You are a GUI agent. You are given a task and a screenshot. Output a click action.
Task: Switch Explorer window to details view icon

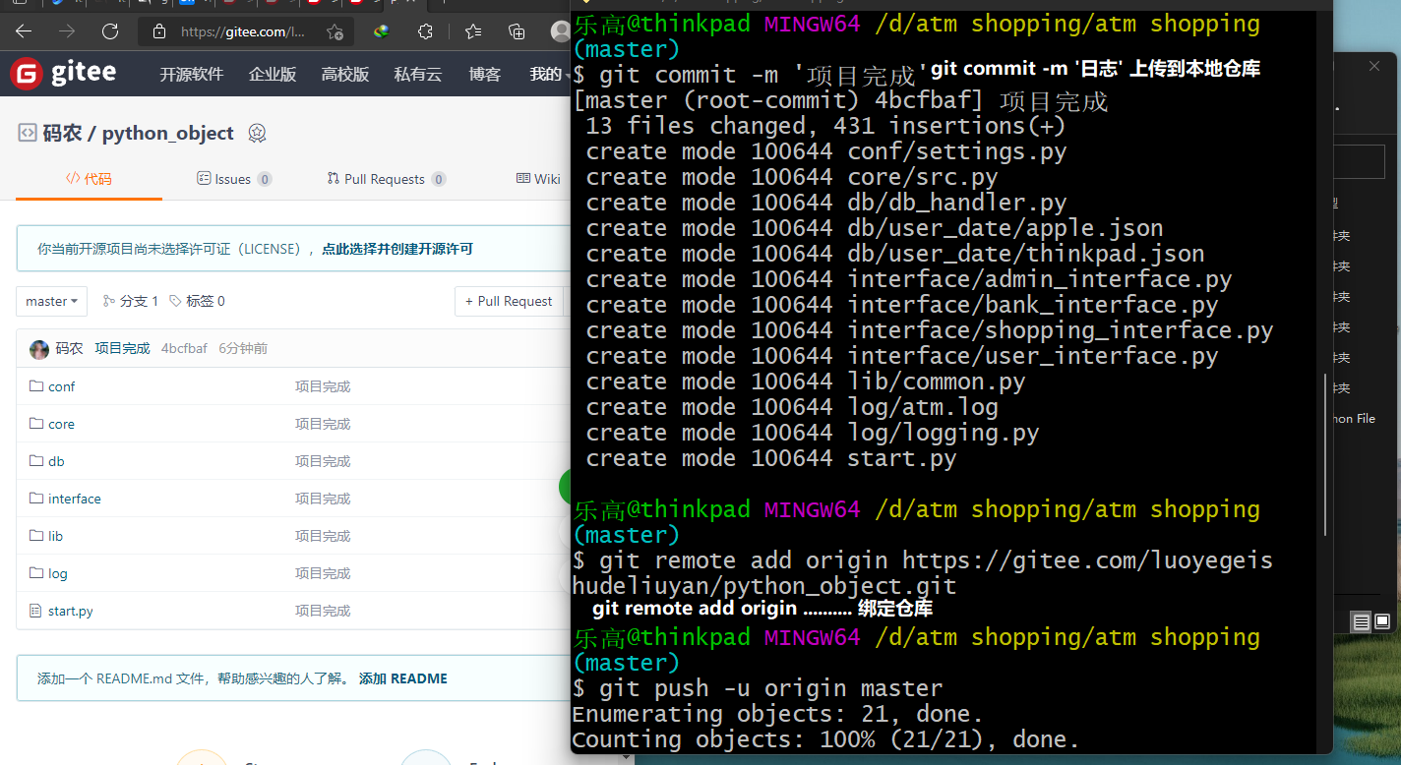[1362, 621]
